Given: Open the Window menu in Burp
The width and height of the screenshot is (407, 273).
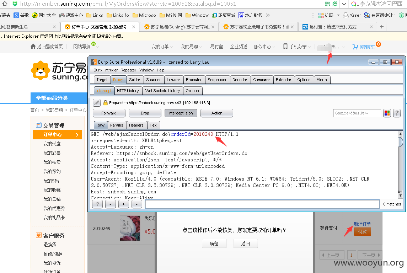Looking at the screenshot, I should click(x=146, y=70).
